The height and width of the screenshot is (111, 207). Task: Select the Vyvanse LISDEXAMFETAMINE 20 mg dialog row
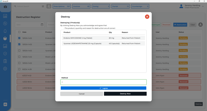click(x=103, y=43)
